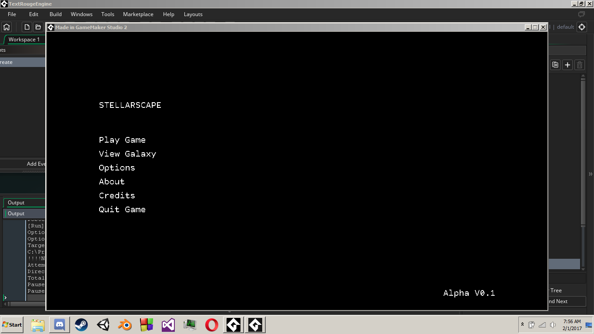This screenshot has width=594, height=334.
Task: Open the default layout selector
Action: pos(565,27)
